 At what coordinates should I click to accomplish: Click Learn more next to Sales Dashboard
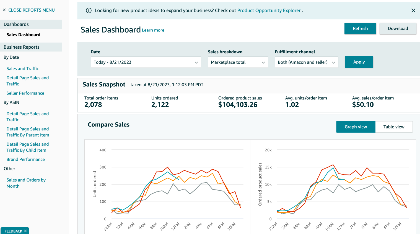pyautogui.click(x=153, y=30)
